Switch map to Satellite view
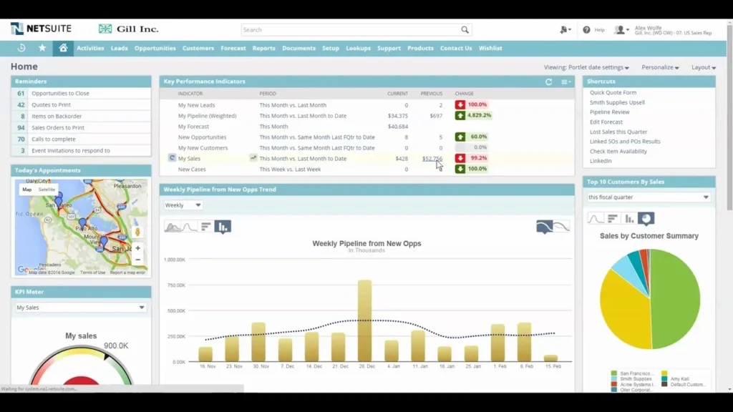This screenshot has height=412, width=733. [x=47, y=190]
